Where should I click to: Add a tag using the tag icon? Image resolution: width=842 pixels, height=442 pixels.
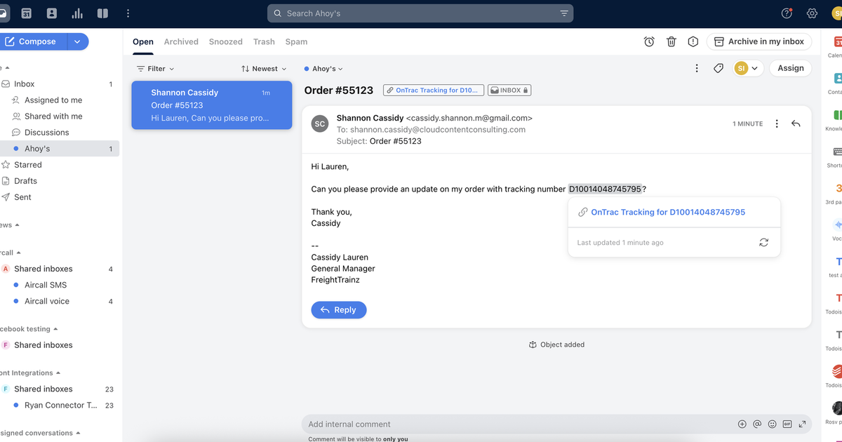point(718,68)
